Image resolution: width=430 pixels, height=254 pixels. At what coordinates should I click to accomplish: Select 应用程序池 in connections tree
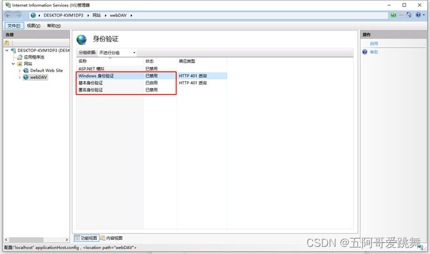point(34,57)
